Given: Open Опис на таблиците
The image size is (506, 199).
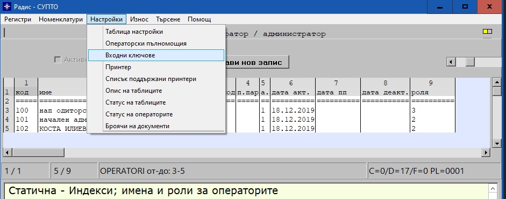Looking at the screenshot, I should point(156,91).
